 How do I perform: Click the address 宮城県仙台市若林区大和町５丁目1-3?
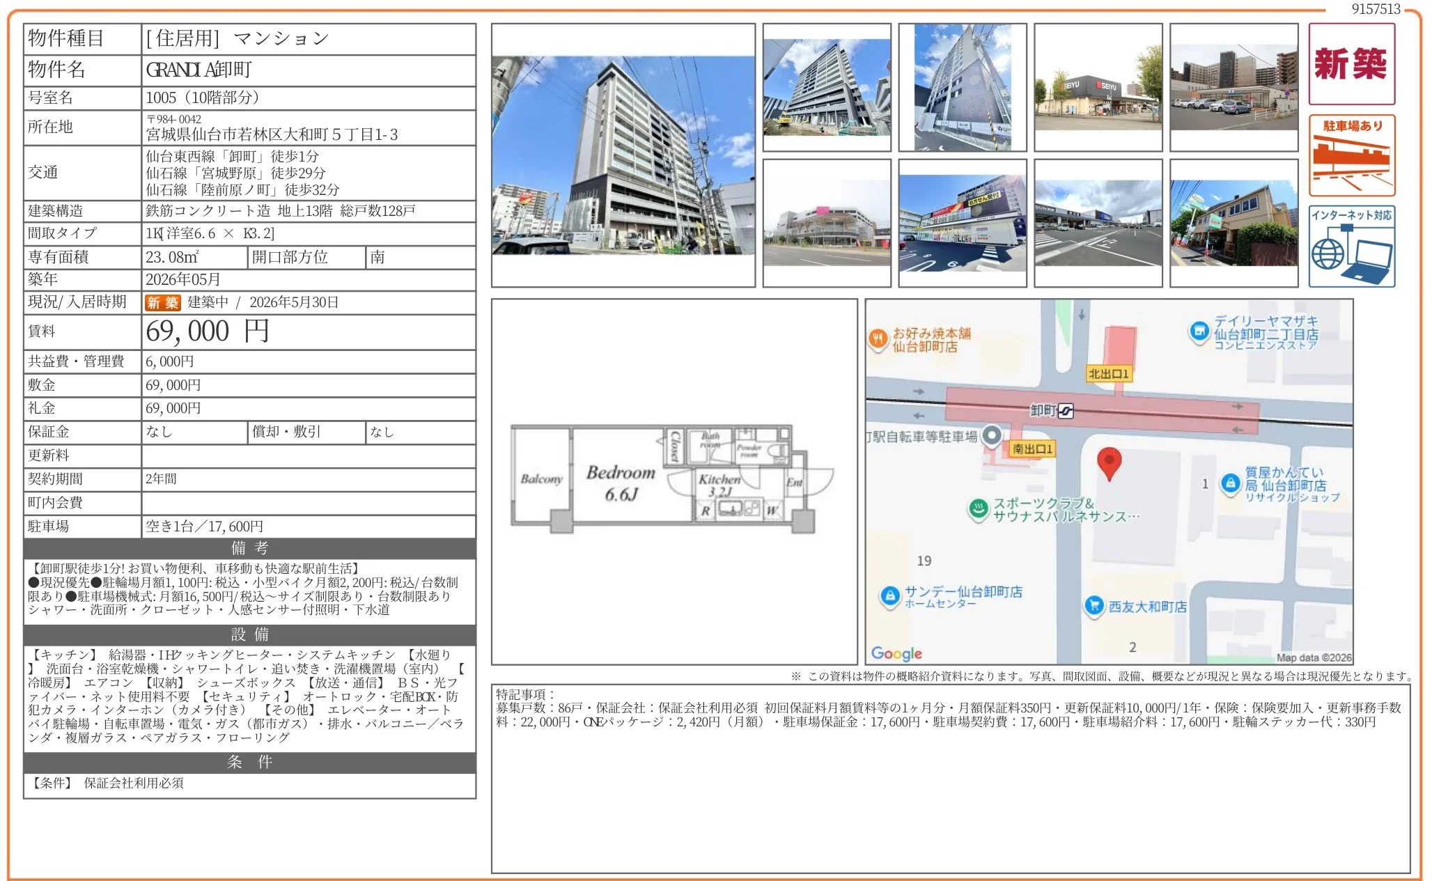[272, 134]
